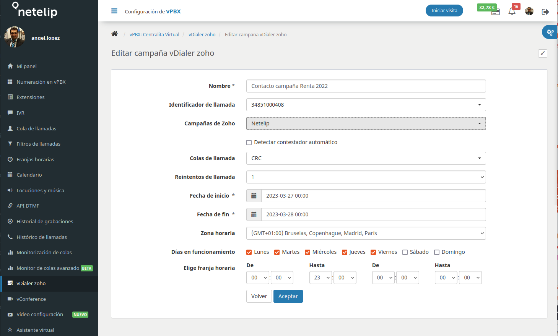
Task: Click the angel.lopez username
Action: [x=46, y=38]
